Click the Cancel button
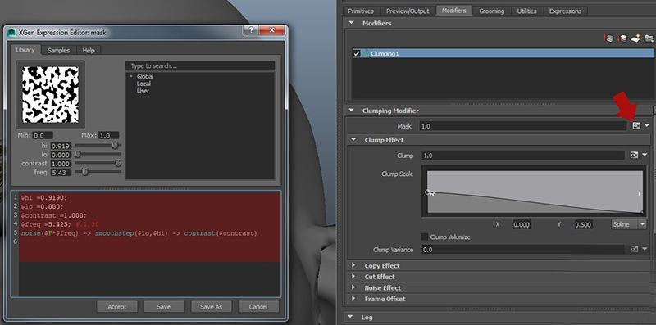656x325 pixels. (x=258, y=306)
